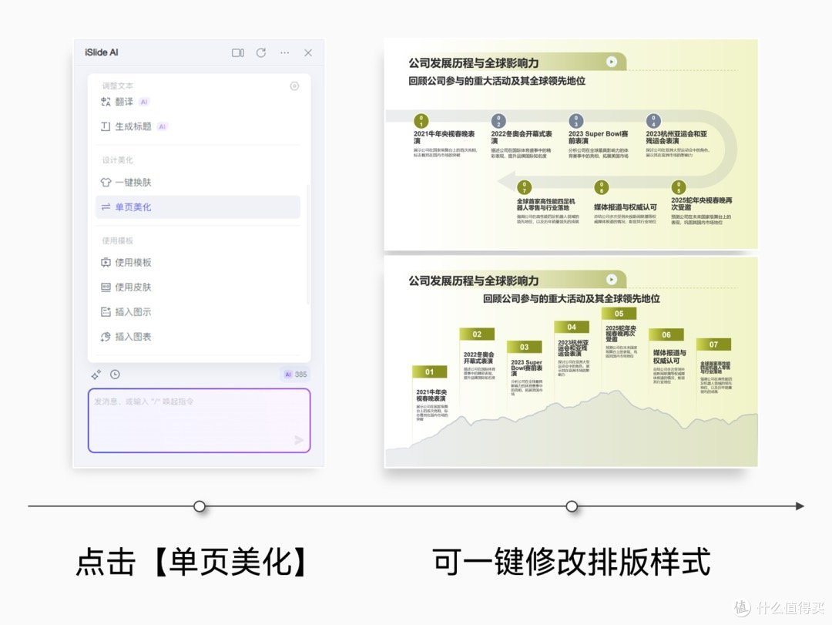Image resolution: width=832 pixels, height=625 pixels.
Task: Select the timeline-style slide thumbnail
Action: tap(571, 144)
